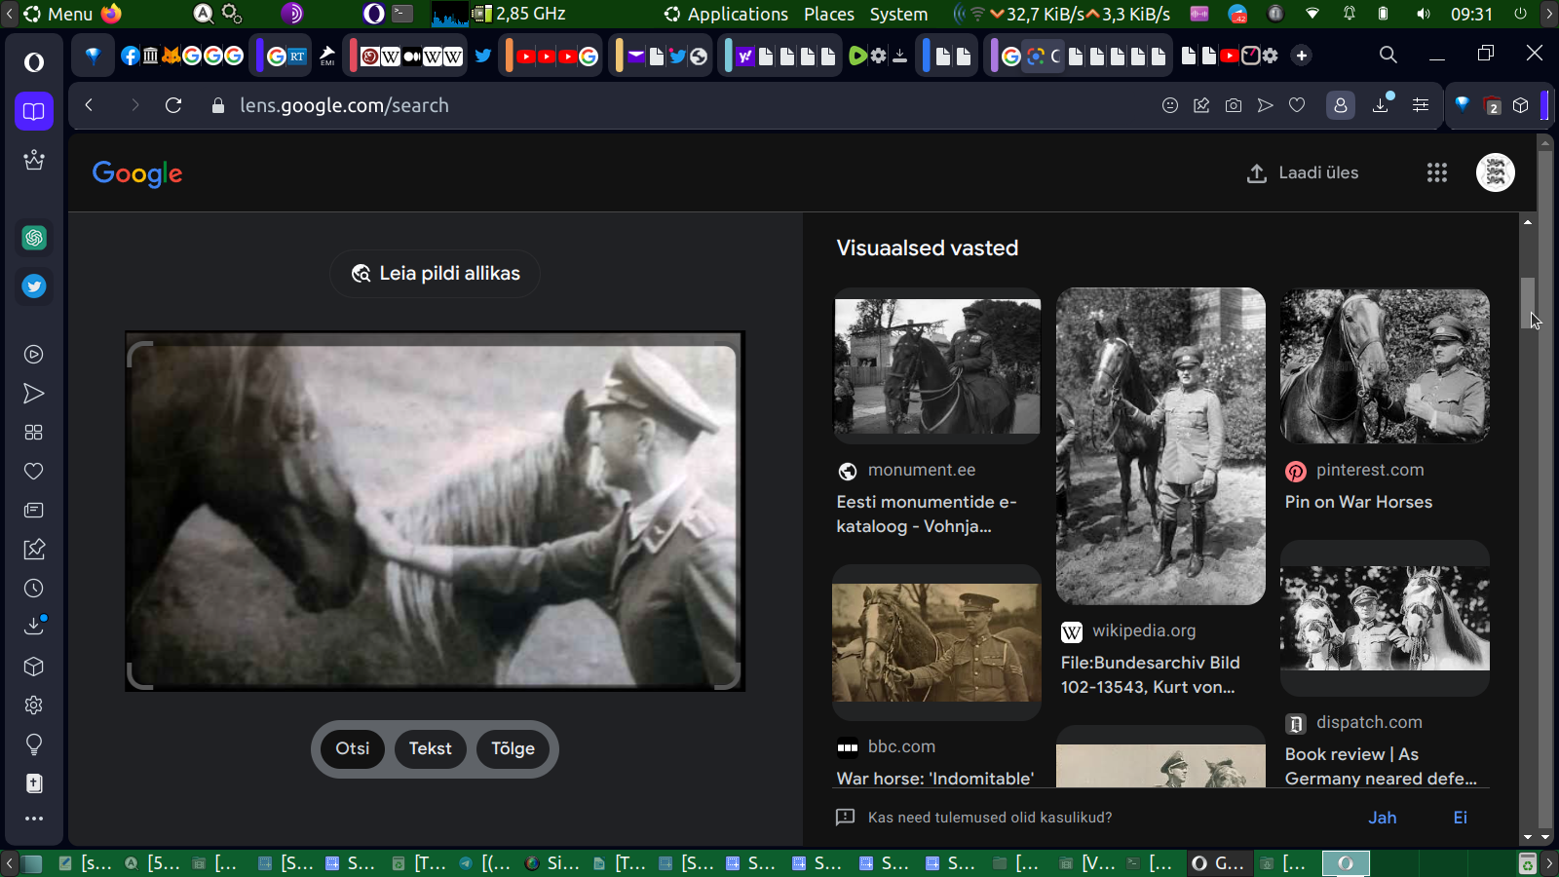Switch Lens mode to Tõlge
The width and height of the screenshot is (1559, 877).
click(x=513, y=748)
